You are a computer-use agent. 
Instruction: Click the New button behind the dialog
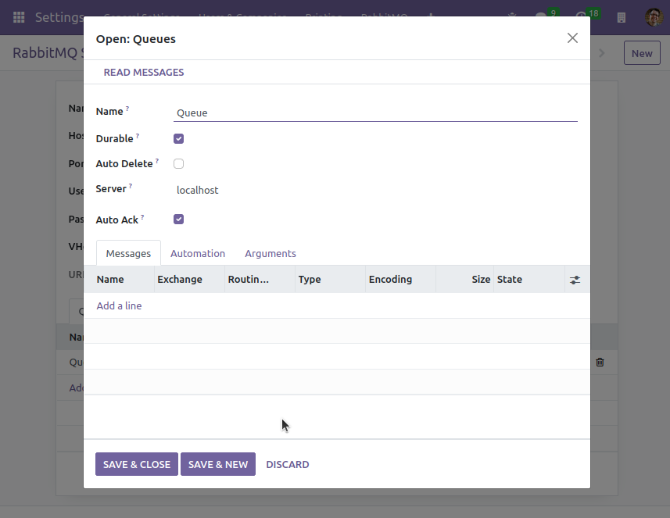point(642,53)
